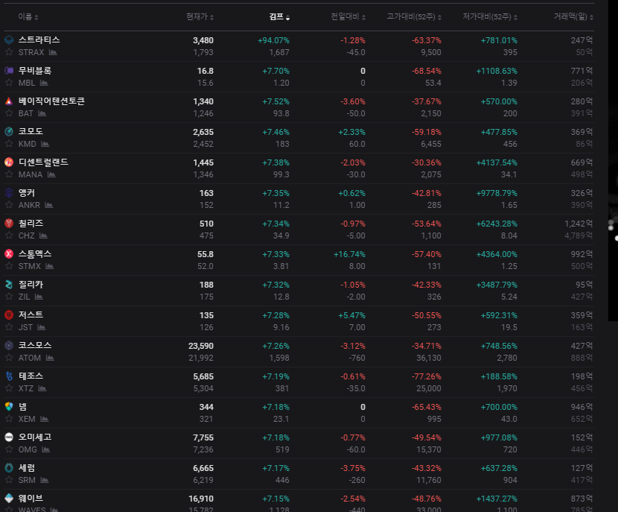618x512 pixels.
Task: Click the 칠리즈 coin logo
Action: 9,224
